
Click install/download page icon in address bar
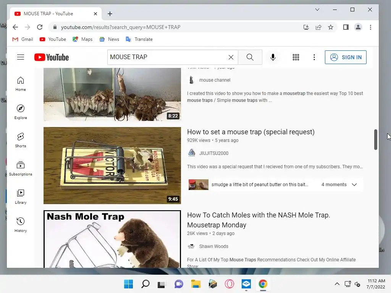point(306,27)
